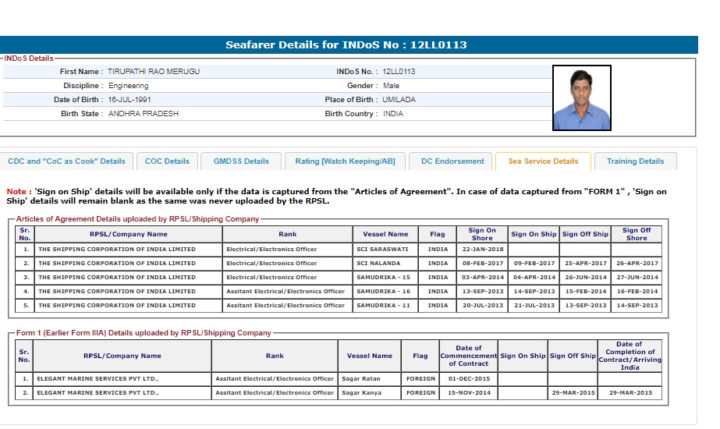Open the CDC and "CoC as Cook" Details tab
Viewport: 720px width, 429px height.
point(66,161)
